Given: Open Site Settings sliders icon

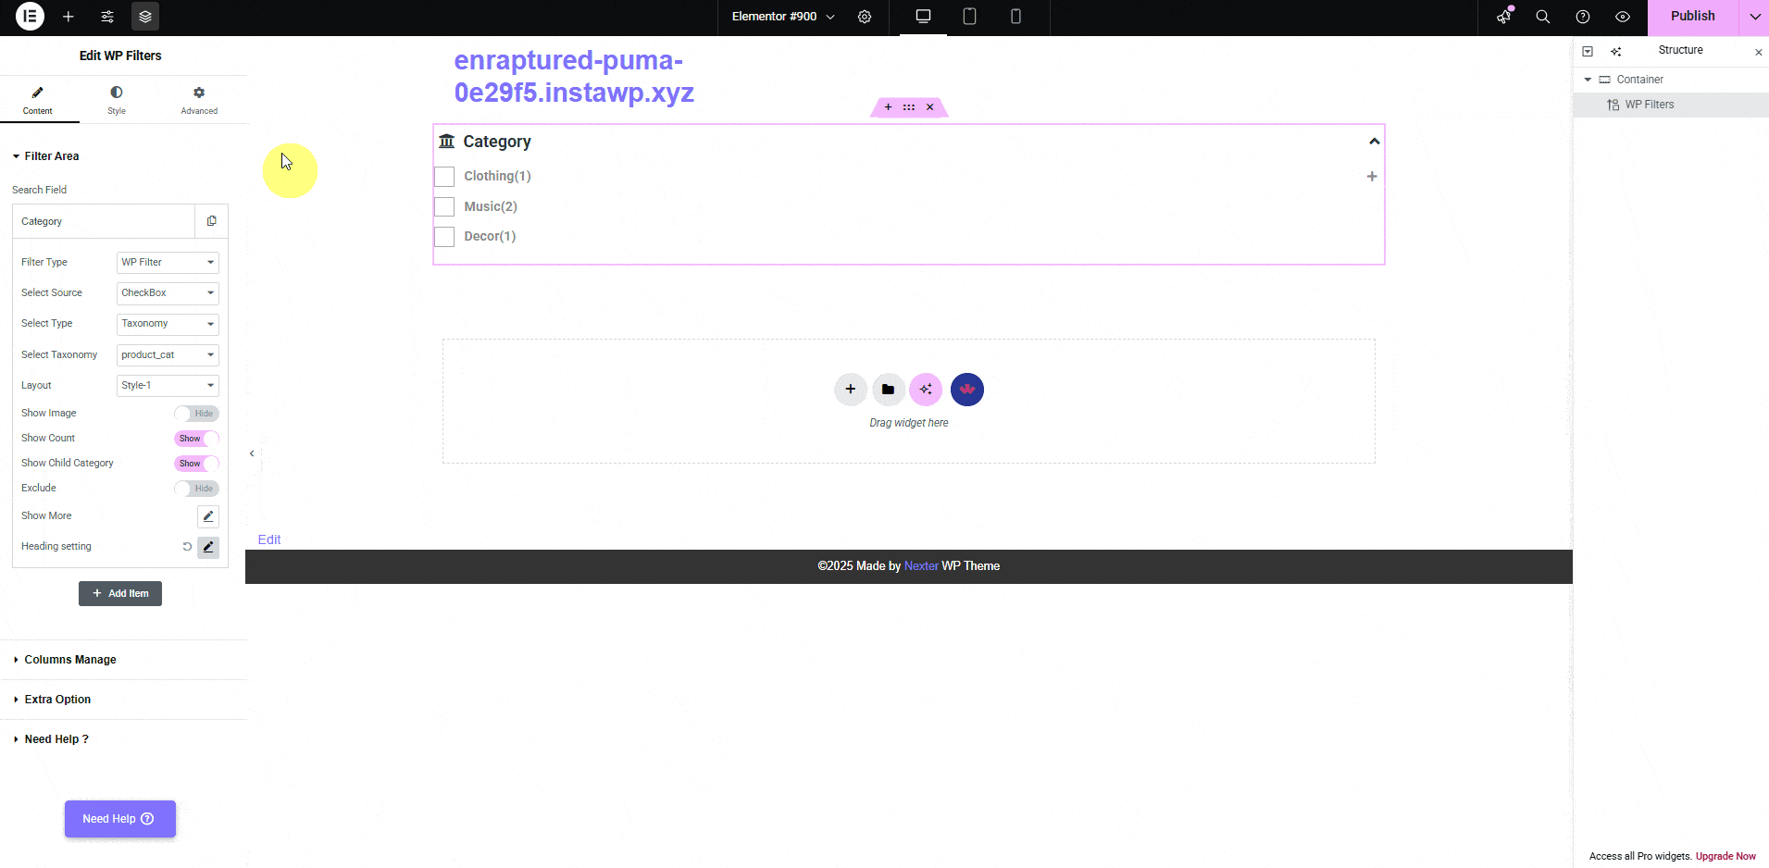Looking at the screenshot, I should tap(107, 17).
